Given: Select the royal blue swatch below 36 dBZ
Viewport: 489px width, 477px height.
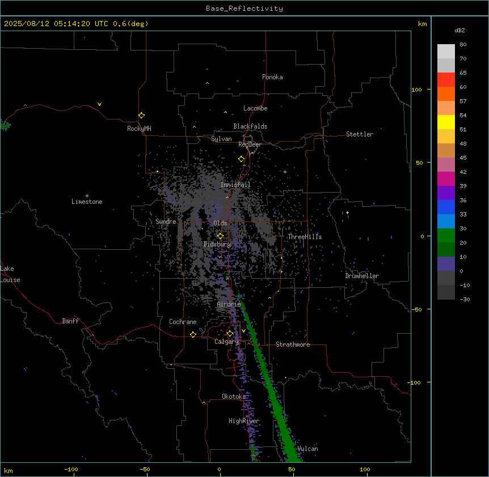Looking at the screenshot, I should [446, 207].
